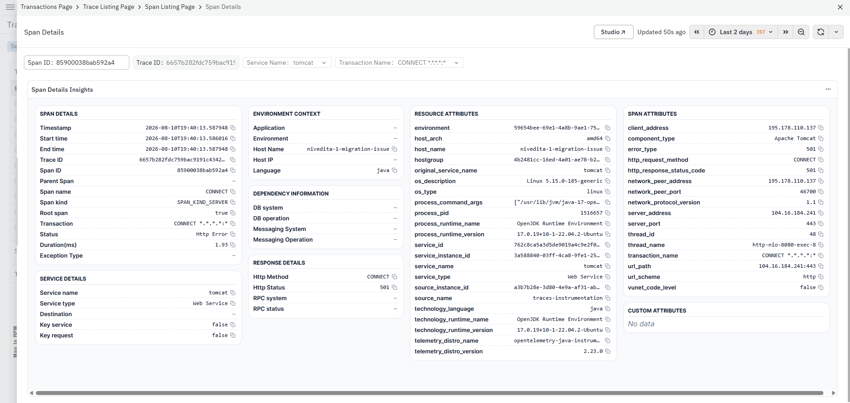
Task: Shift time range backward
Action: (x=697, y=32)
